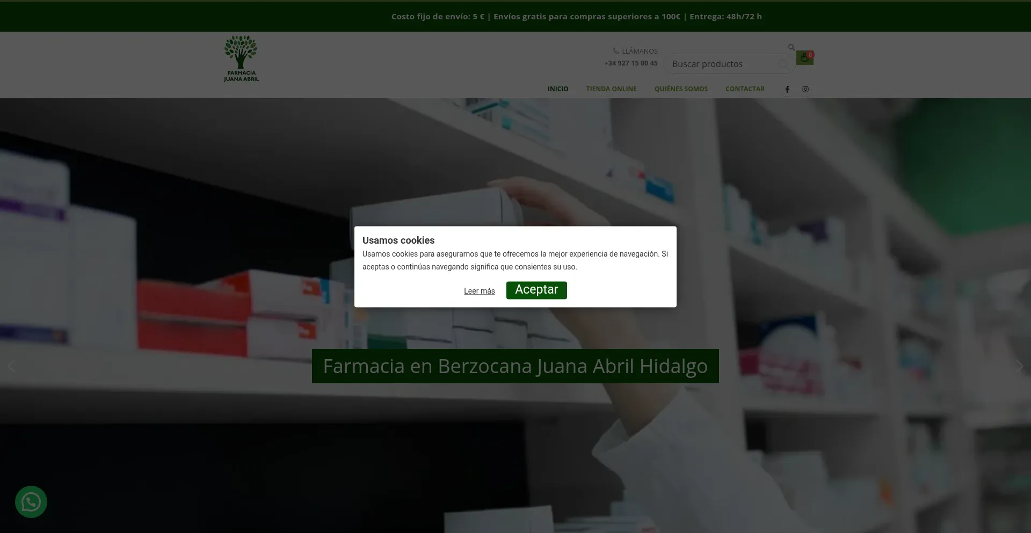Screen dimensions: 1031x533
Task: Click search submit icon inside search box
Action: point(783,64)
